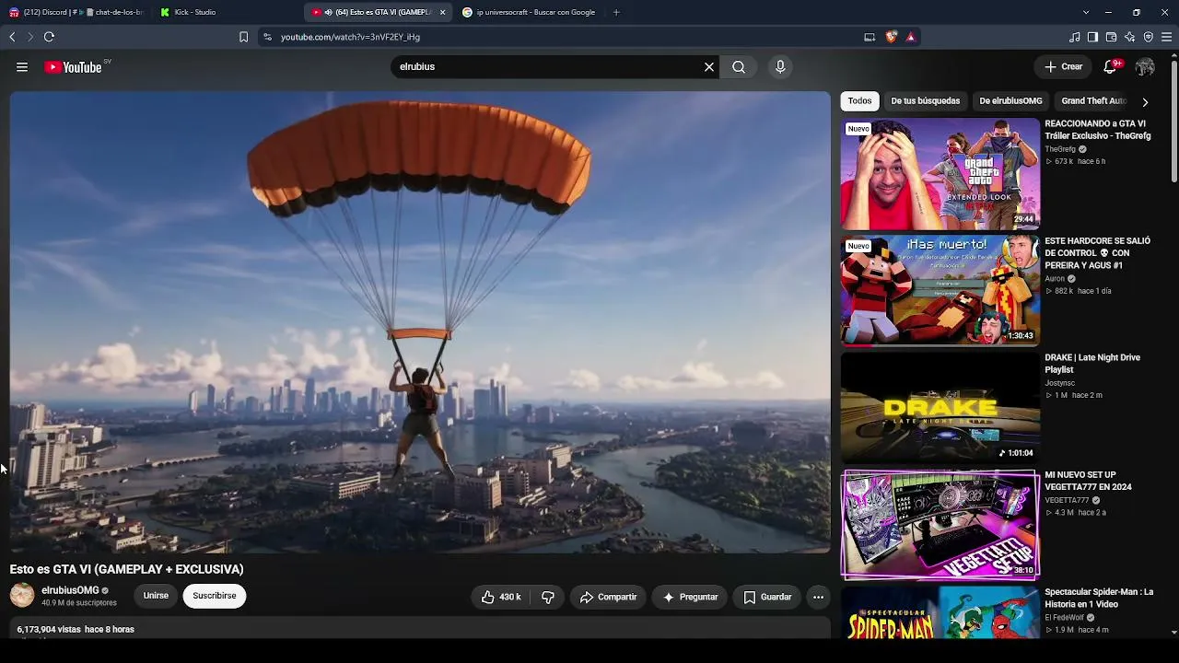This screenshot has height=663, width=1179.
Task: Open the elrubiusOMG channel avatar
Action: click(22, 596)
